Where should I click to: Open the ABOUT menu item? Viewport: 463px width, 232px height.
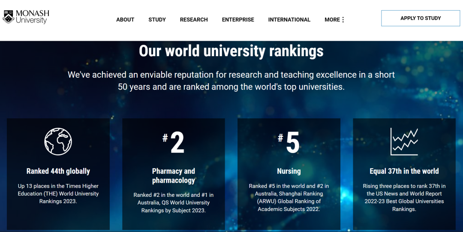coord(125,19)
